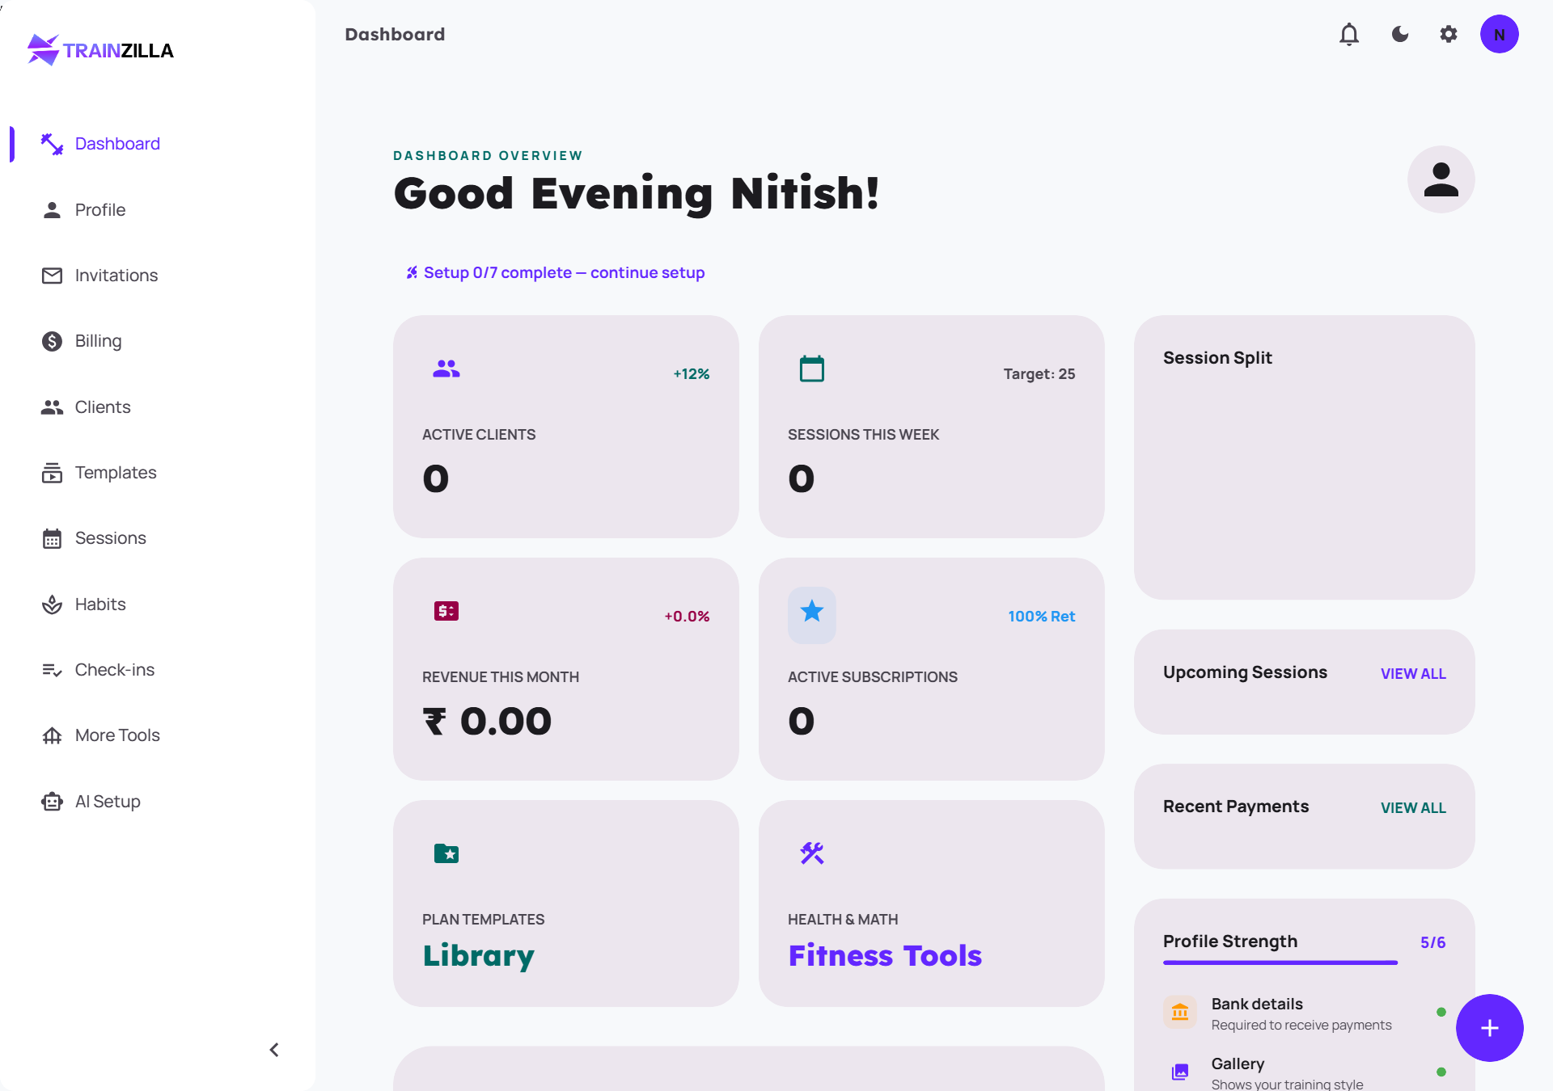The height and width of the screenshot is (1091, 1553).
Task: Click the floating plus add button
Action: tap(1489, 1028)
